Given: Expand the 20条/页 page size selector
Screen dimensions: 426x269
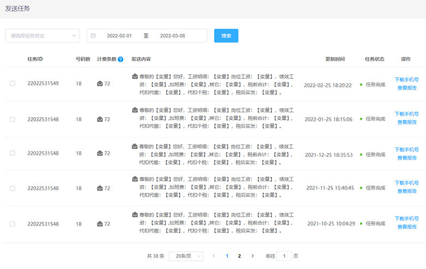Looking at the screenshot, I should [x=186, y=256].
